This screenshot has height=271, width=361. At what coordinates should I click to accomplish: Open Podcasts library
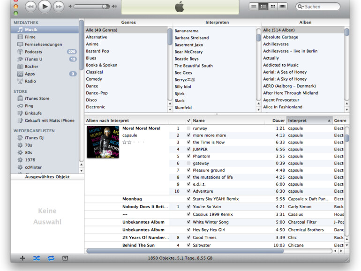click(45, 52)
